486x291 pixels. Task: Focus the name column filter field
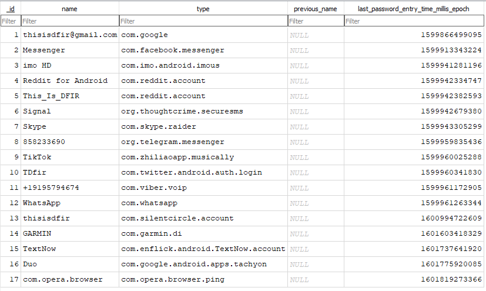70,21
